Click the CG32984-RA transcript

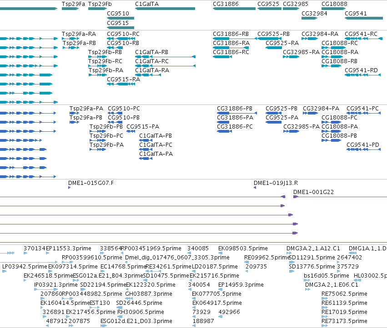(310, 39)
